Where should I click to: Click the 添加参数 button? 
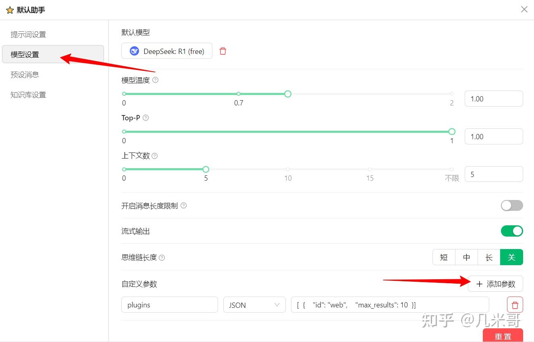pyautogui.click(x=495, y=284)
